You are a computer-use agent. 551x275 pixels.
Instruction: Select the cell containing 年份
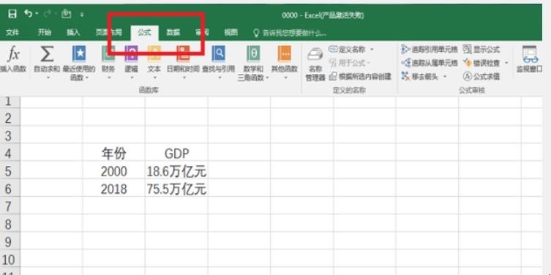[114, 152]
